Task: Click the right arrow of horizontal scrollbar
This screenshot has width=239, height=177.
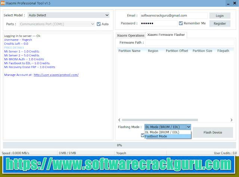Action: pyautogui.click(x=232, y=120)
